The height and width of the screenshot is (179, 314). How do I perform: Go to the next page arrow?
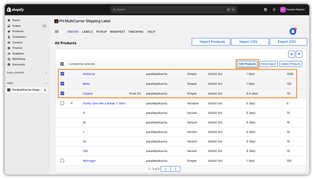(x=176, y=169)
